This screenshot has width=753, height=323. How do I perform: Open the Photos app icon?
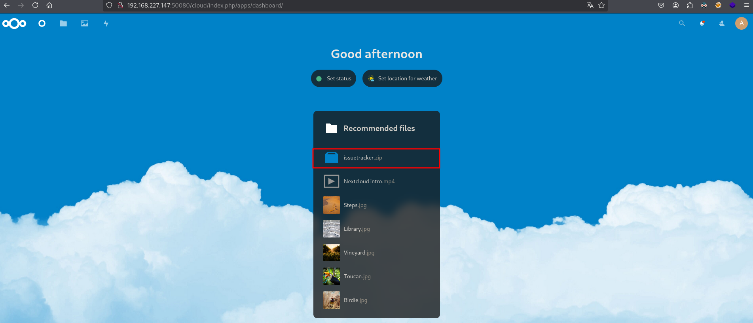tap(85, 24)
